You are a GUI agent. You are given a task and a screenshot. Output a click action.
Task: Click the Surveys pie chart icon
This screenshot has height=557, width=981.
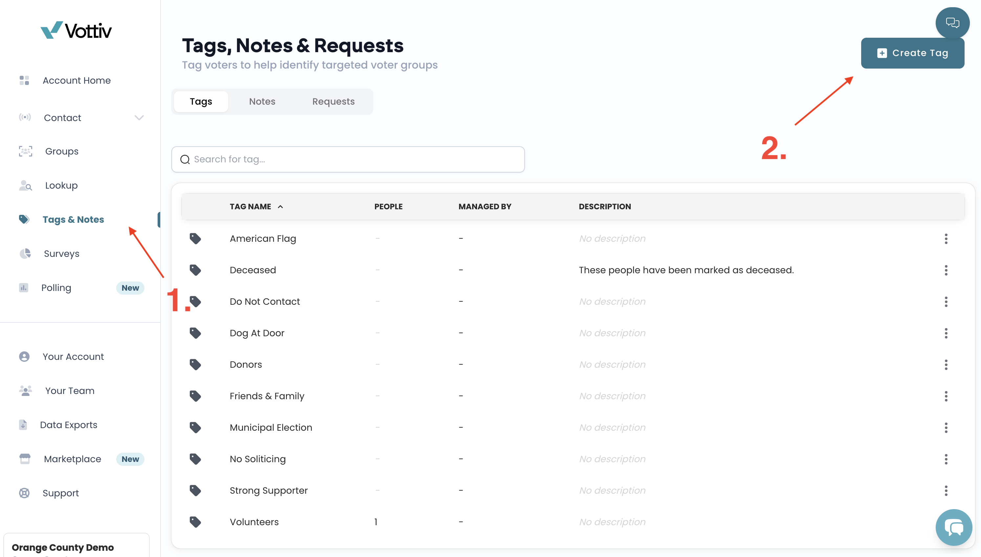pos(25,254)
